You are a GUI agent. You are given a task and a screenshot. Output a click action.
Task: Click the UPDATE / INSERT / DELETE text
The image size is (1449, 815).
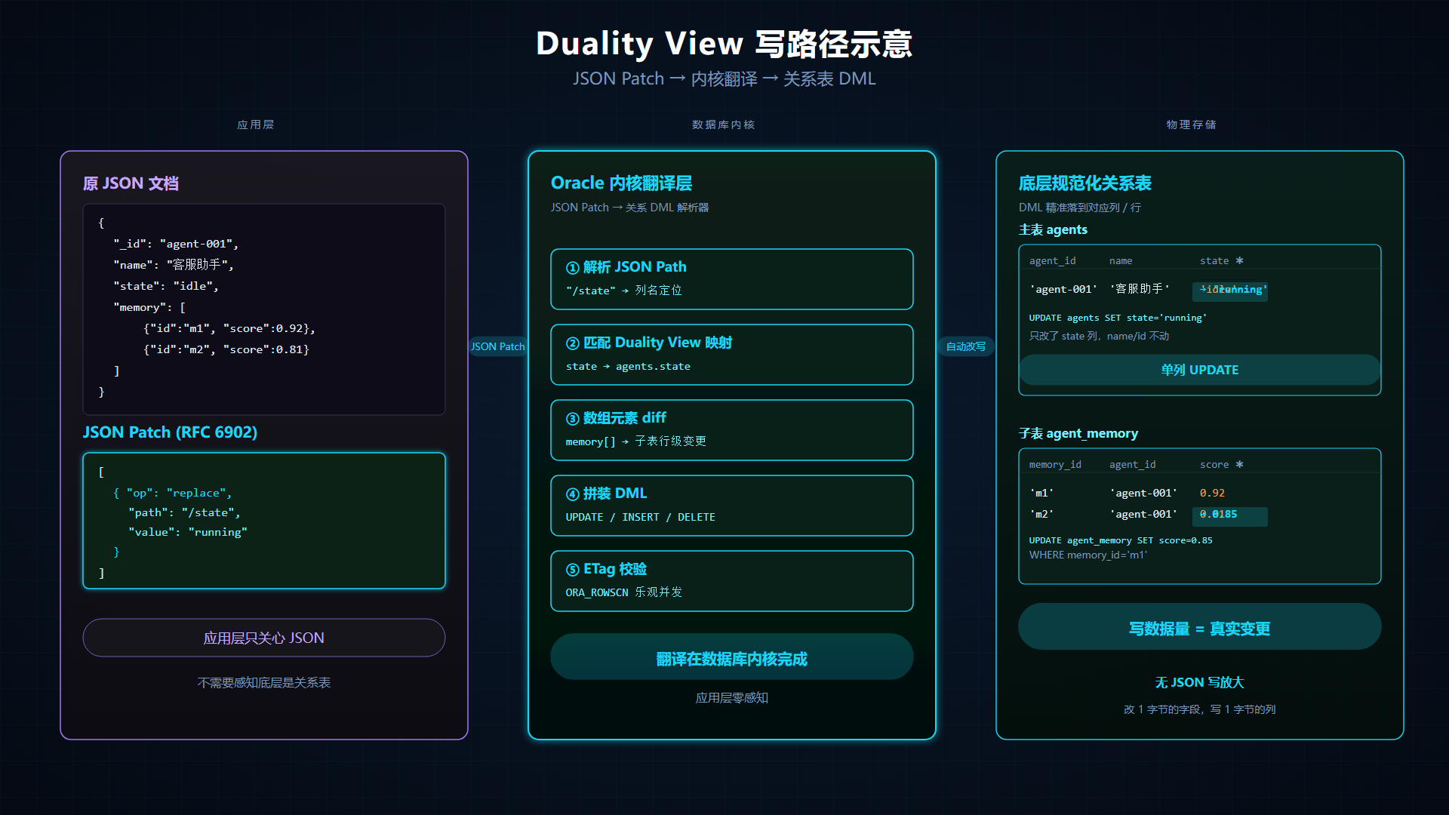coord(640,517)
